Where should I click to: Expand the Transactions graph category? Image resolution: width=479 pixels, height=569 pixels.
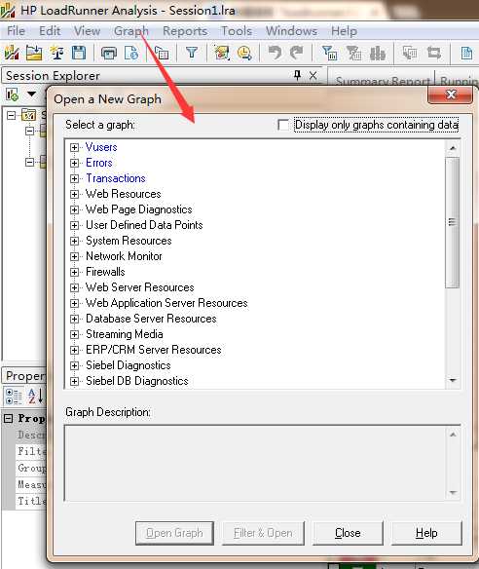pyautogui.click(x=74, y=178)
